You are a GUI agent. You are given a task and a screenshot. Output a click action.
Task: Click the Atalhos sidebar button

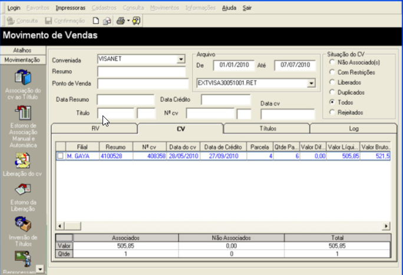[x=23, y=50]
